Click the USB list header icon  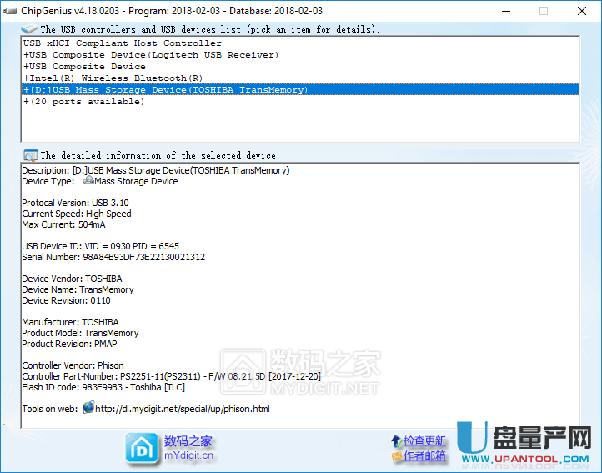(29, 29)
